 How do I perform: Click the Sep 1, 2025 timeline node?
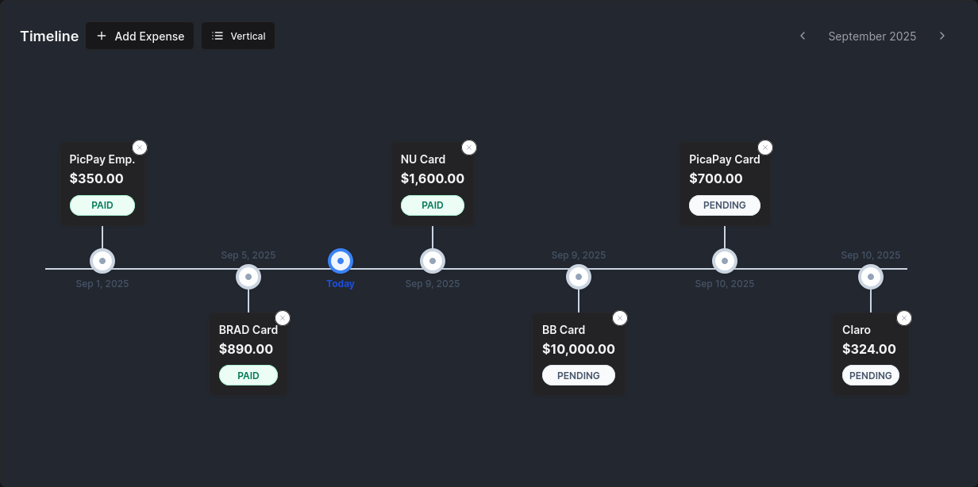102,260
